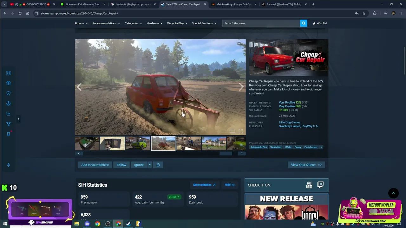Go to previous screenshot with left arrow
This screenshot has height=228, width=406.
(x=79, y=87)
